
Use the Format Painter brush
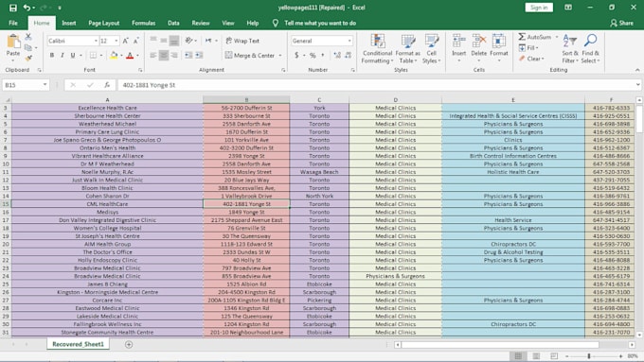point(28,59)
